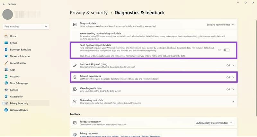Image resolution: width=257 pixels, height=137 pixels.
Task: Click the back arrow icon
Action: coord(4,4)
